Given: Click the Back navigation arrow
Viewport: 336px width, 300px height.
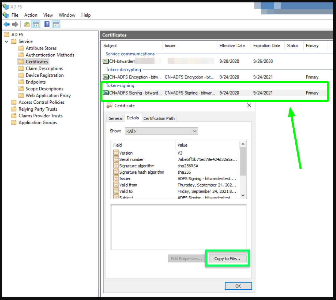Looking at the screenshot, I should (x=7, y=24).
